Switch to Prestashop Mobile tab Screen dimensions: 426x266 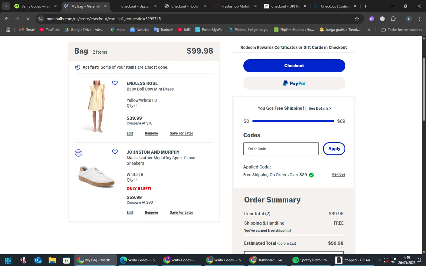click(235, 6)
